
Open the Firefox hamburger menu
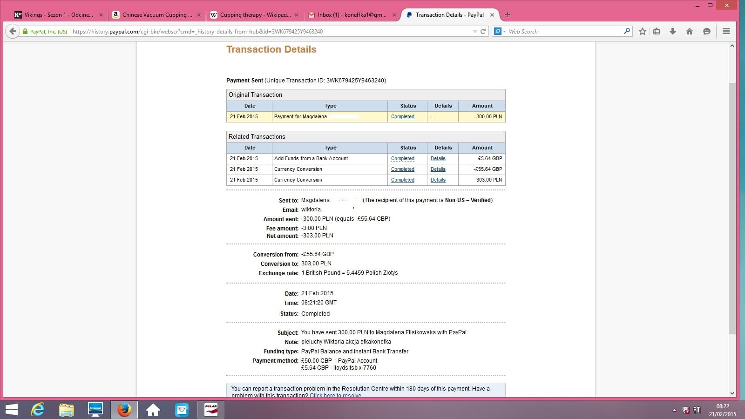tap(726, 31)
